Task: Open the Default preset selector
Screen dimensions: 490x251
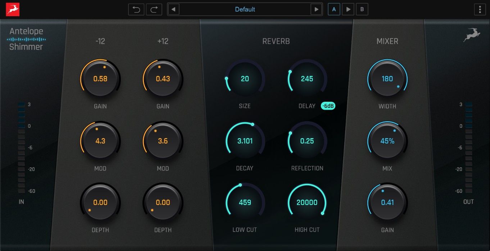Action: click(x=245, y=9)
